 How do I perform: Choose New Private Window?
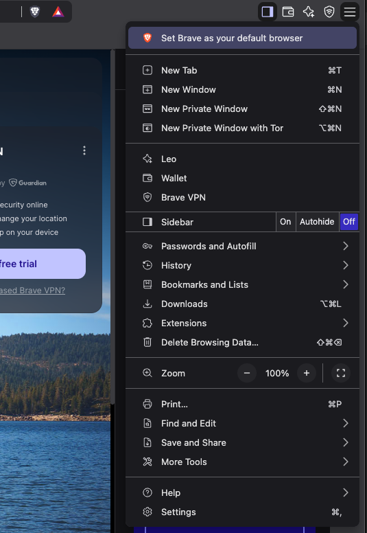click(242, 109)
